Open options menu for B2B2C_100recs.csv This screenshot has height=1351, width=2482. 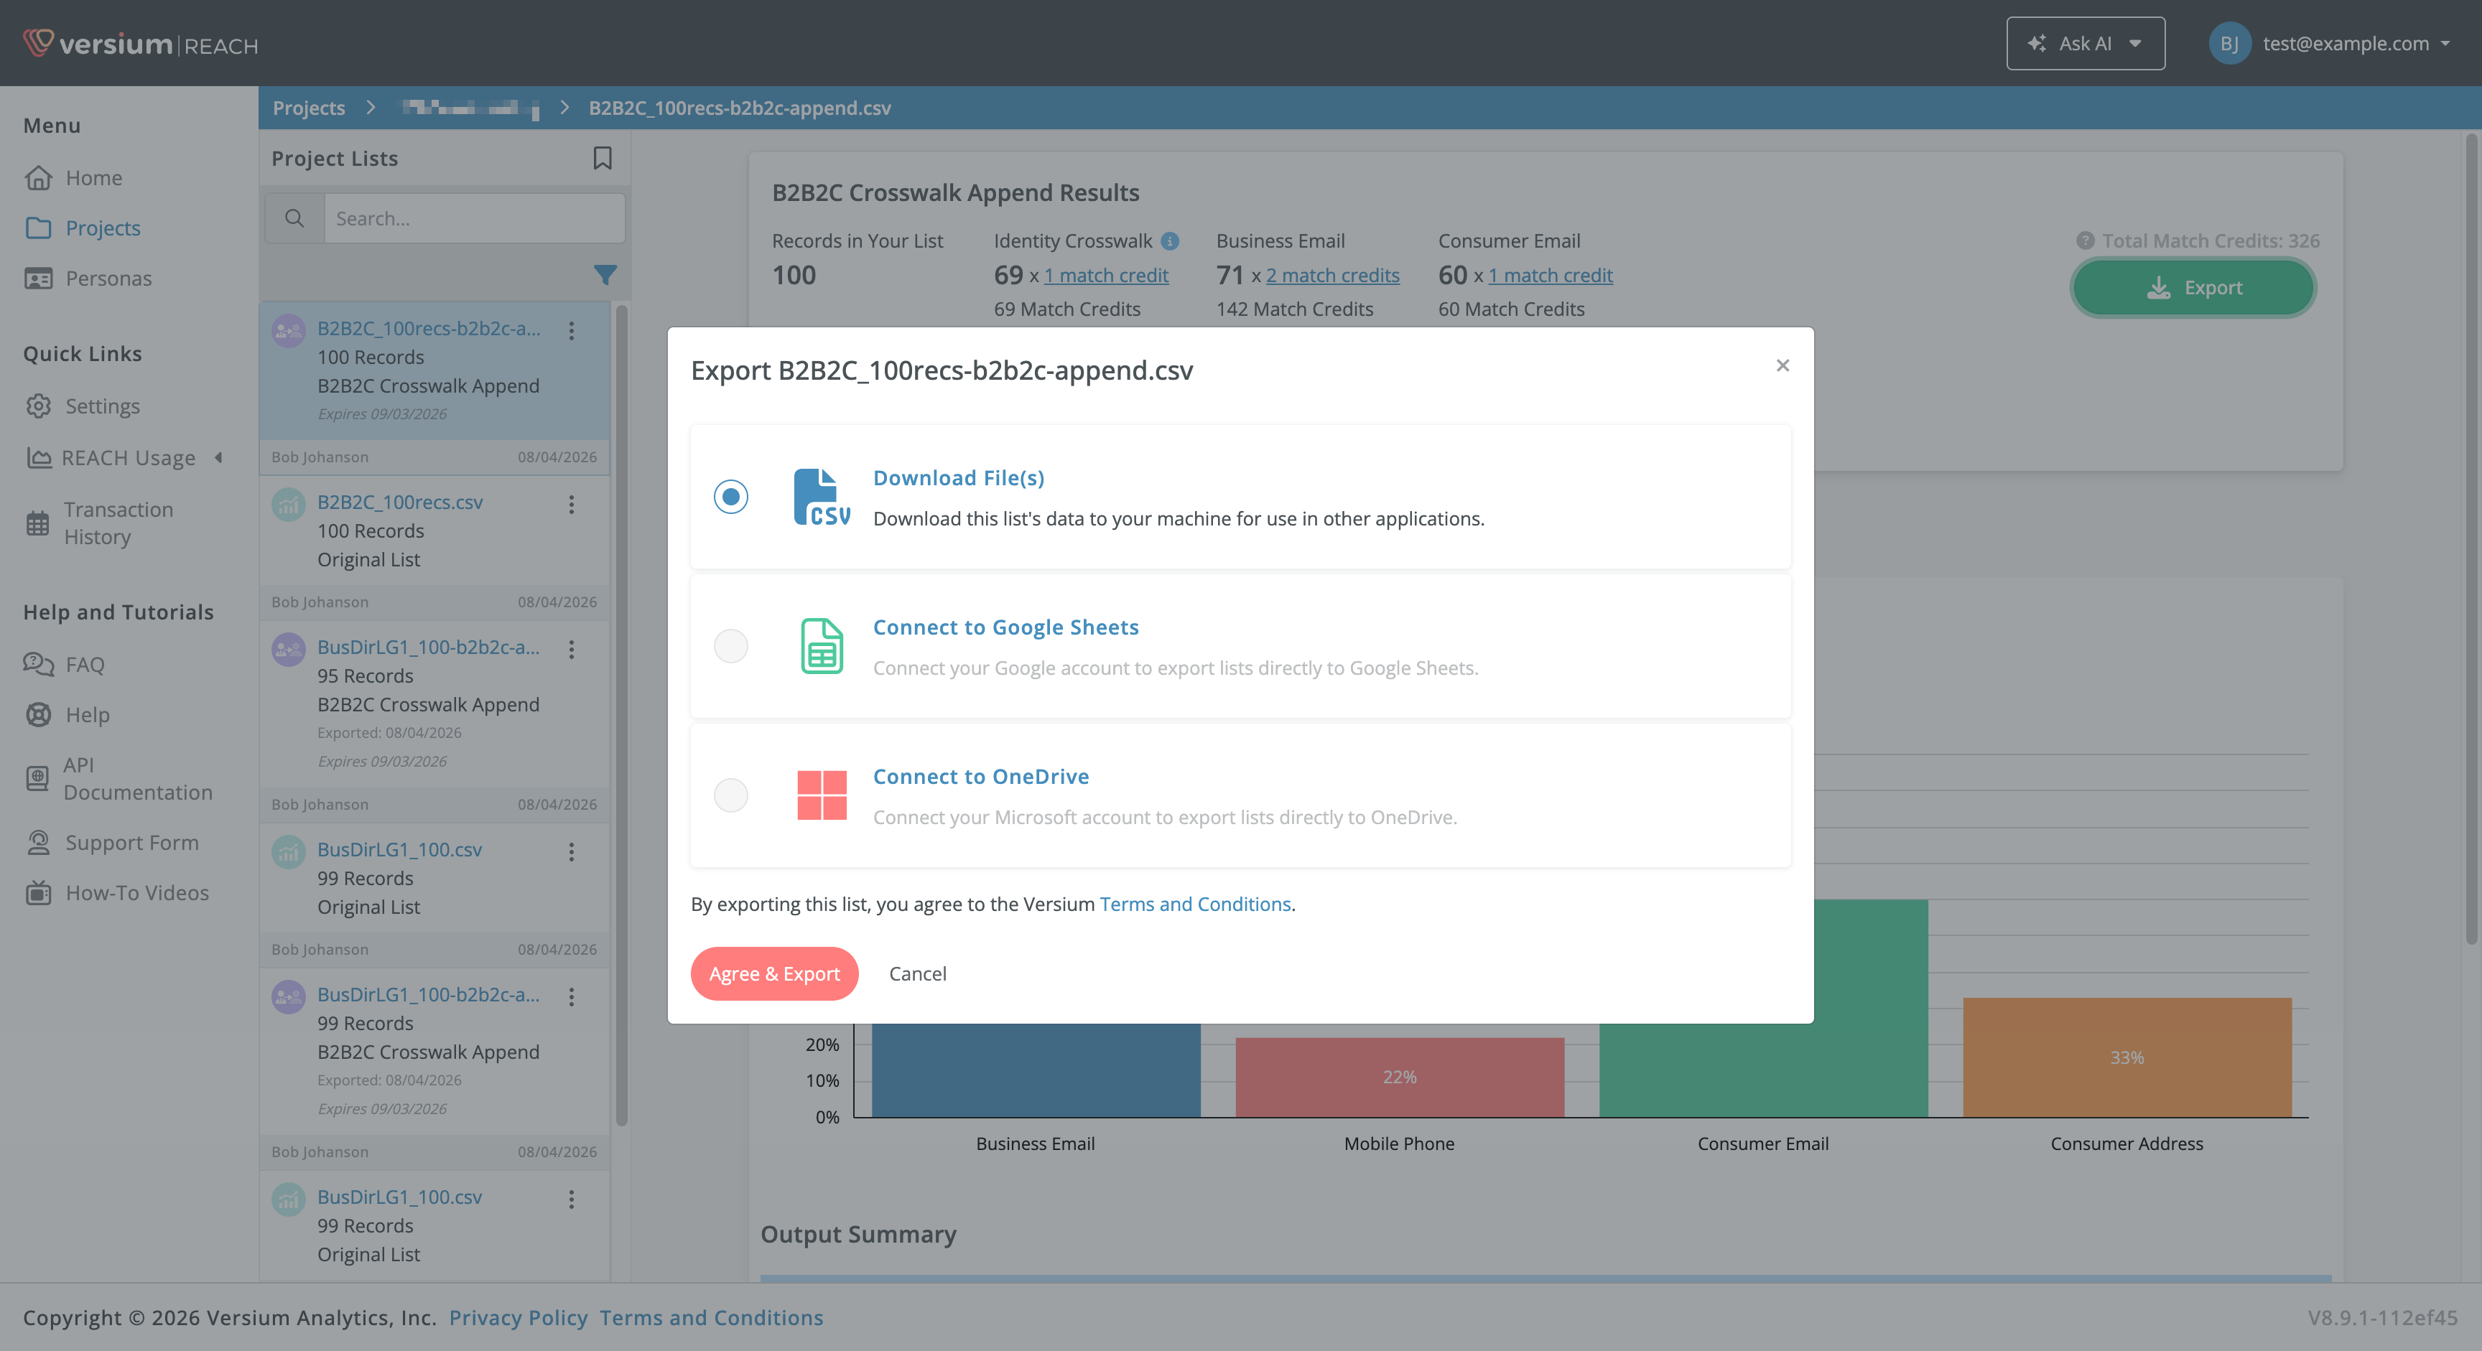pos(572,505)
